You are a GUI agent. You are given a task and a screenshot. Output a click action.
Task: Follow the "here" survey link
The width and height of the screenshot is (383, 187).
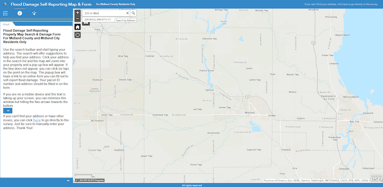(x=37, y=120)
